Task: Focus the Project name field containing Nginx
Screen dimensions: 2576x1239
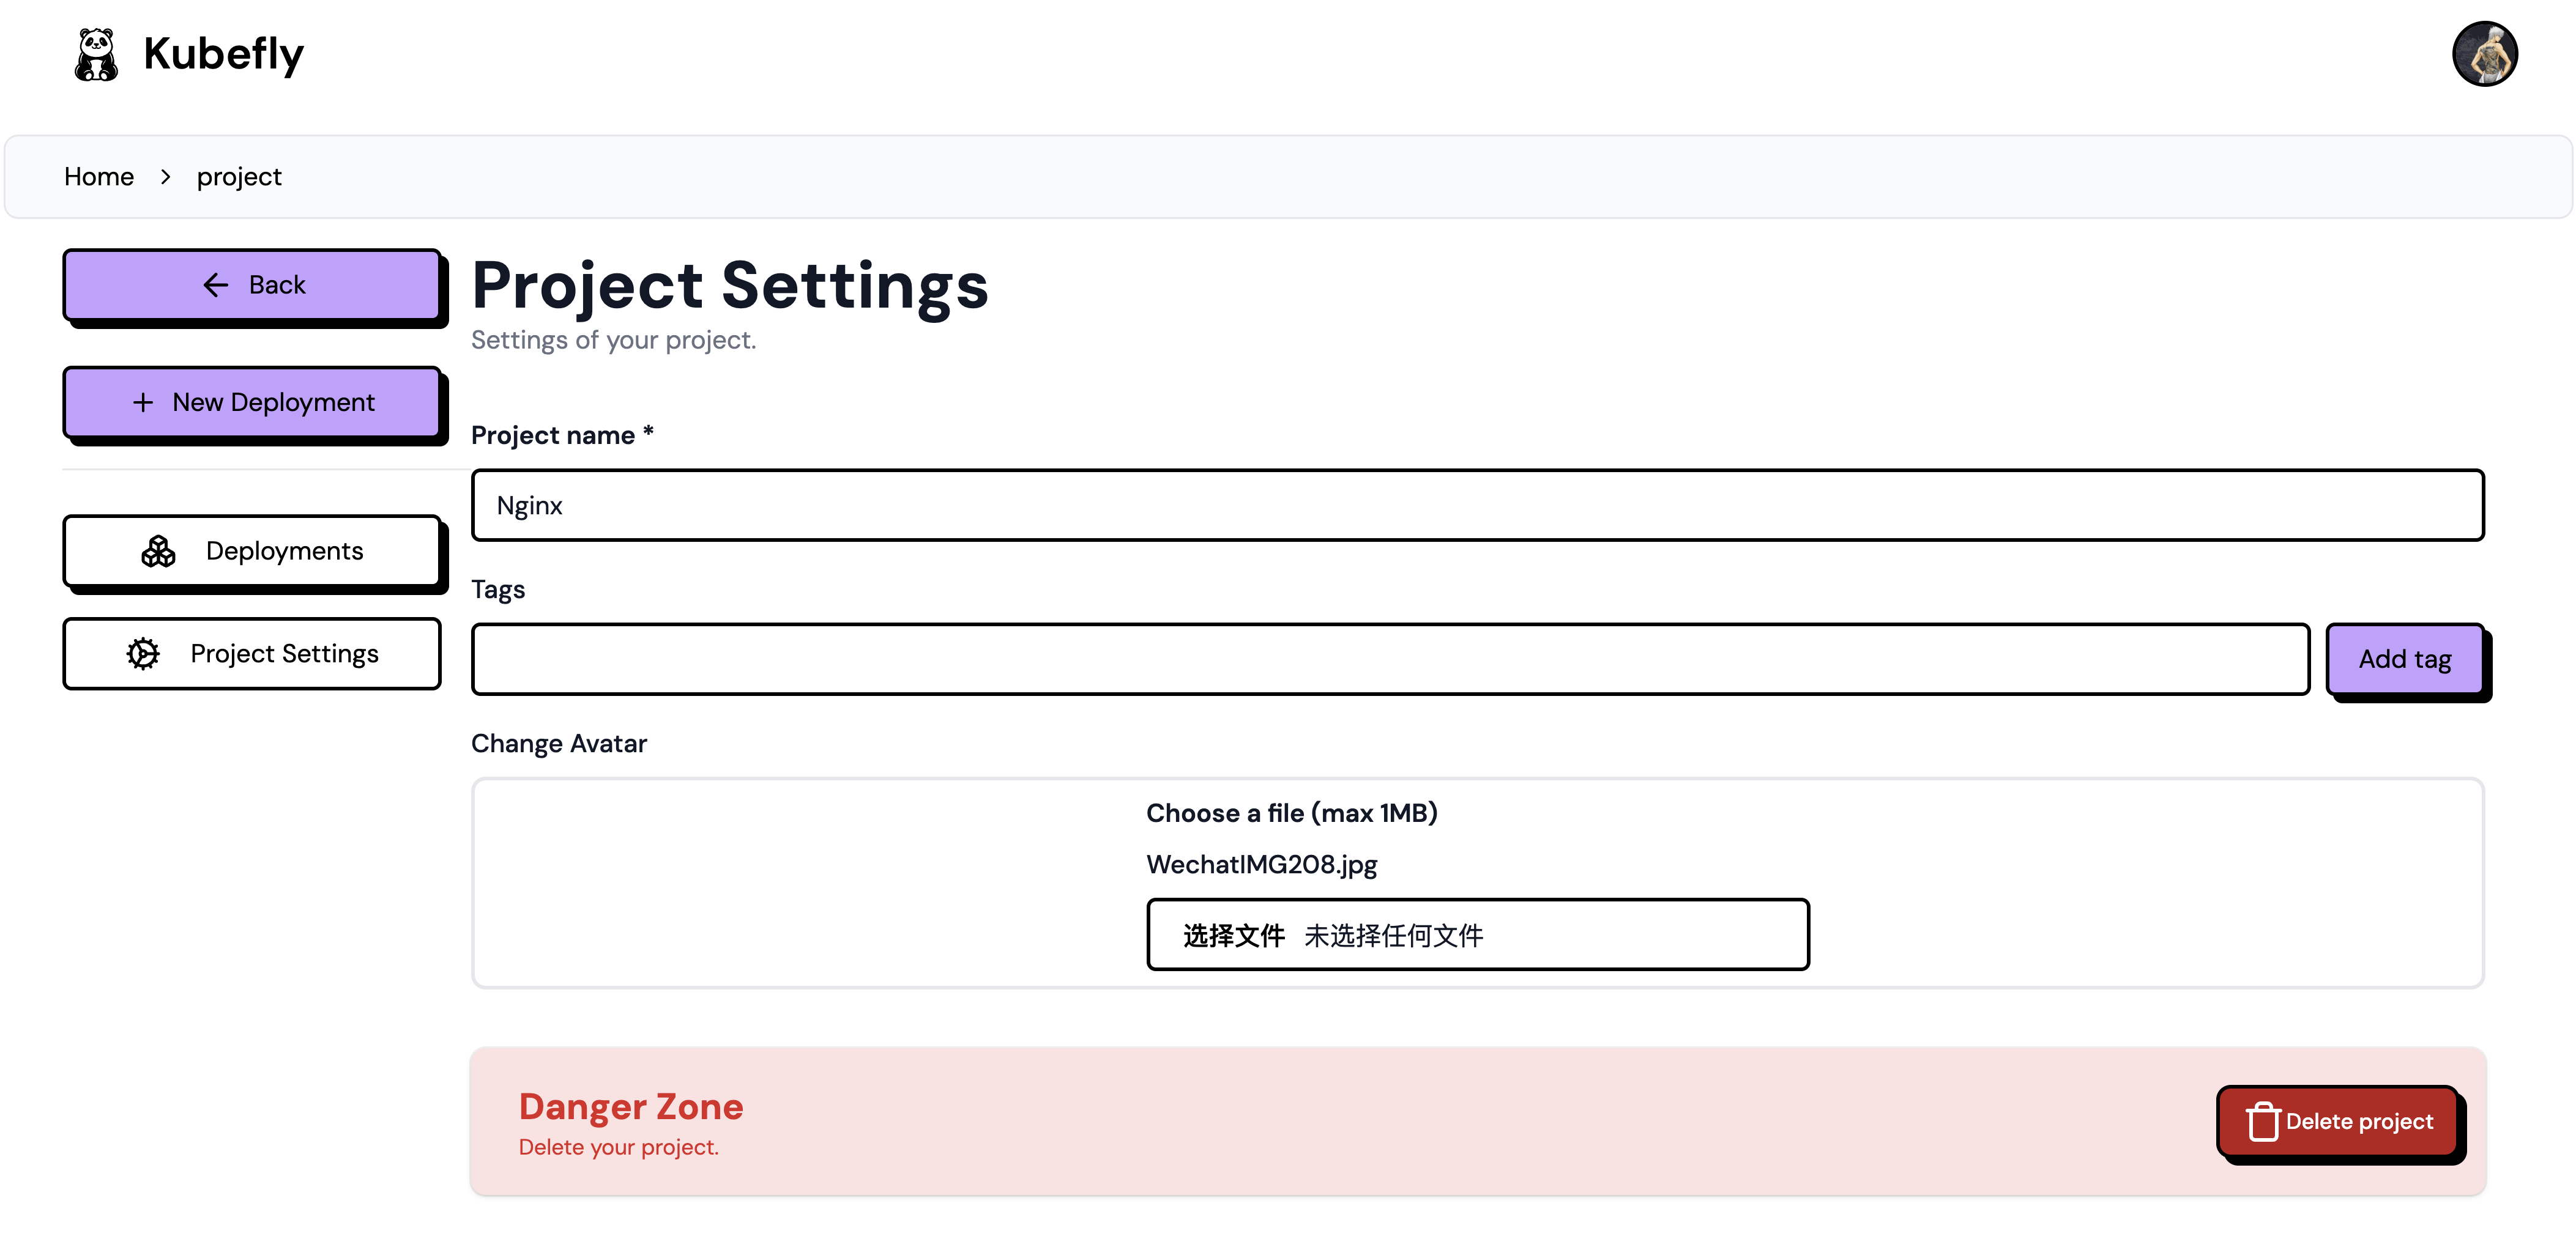Action: 1477,506
